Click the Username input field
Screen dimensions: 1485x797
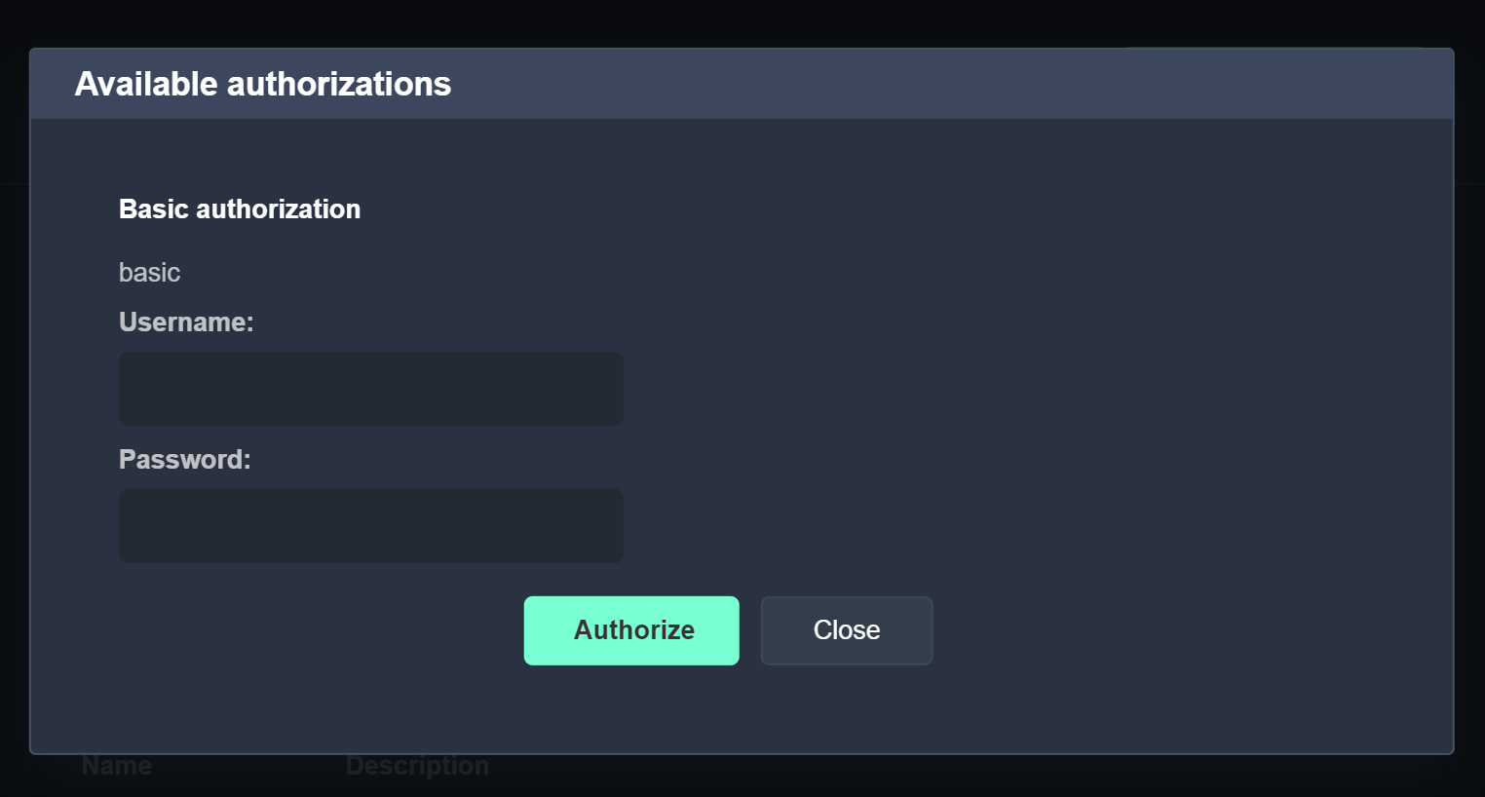(370, 389)
